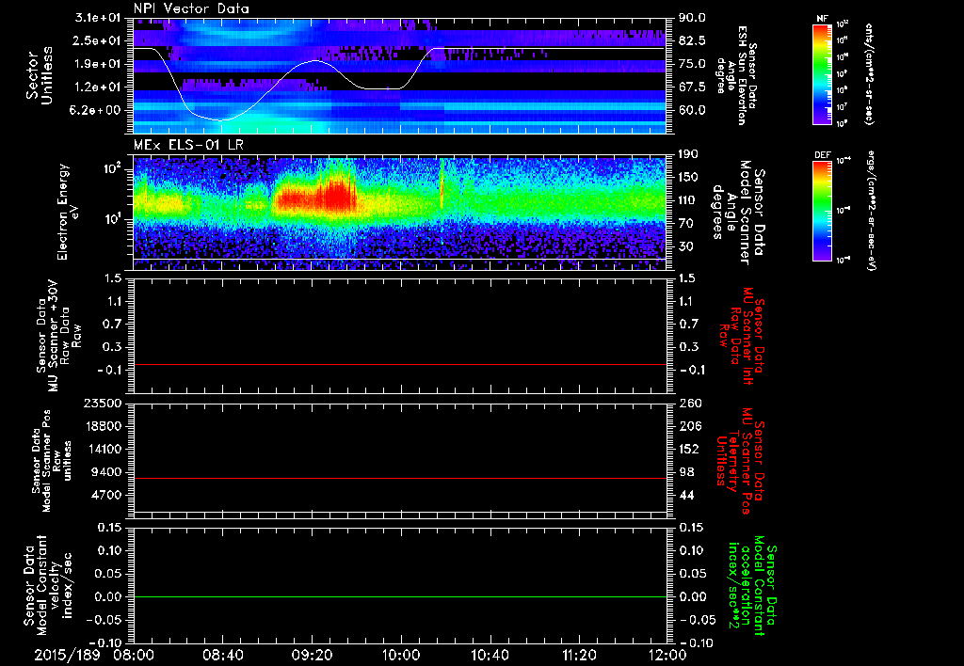
Task: Click the red line in MU Scanner +30V plot
Action: point(400,364)
